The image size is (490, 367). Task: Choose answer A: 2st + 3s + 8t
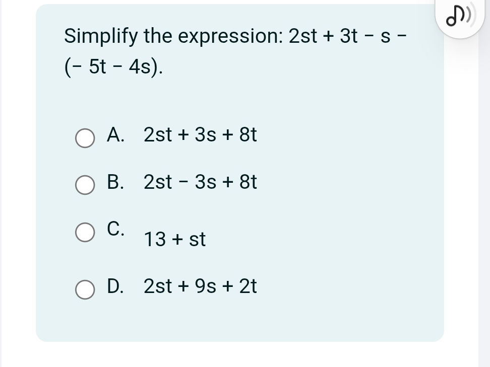pos(200,135)
